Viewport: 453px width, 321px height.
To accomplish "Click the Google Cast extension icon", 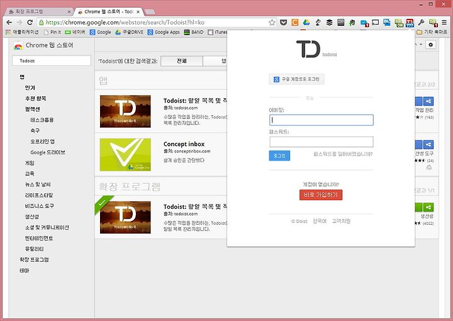I will 375,22.
